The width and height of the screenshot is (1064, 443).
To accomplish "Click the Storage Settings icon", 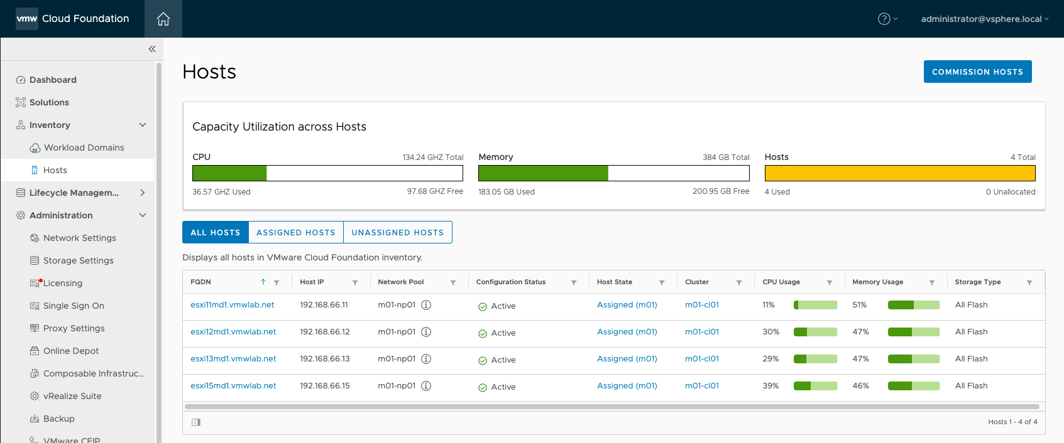I will point(35,260).
